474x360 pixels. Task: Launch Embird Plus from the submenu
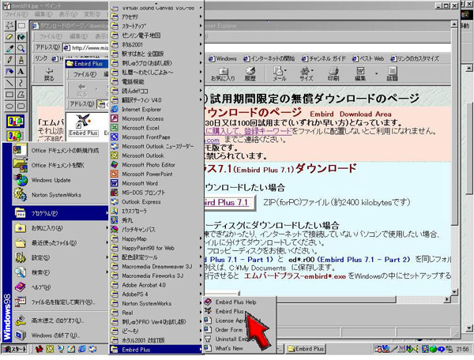229,311
